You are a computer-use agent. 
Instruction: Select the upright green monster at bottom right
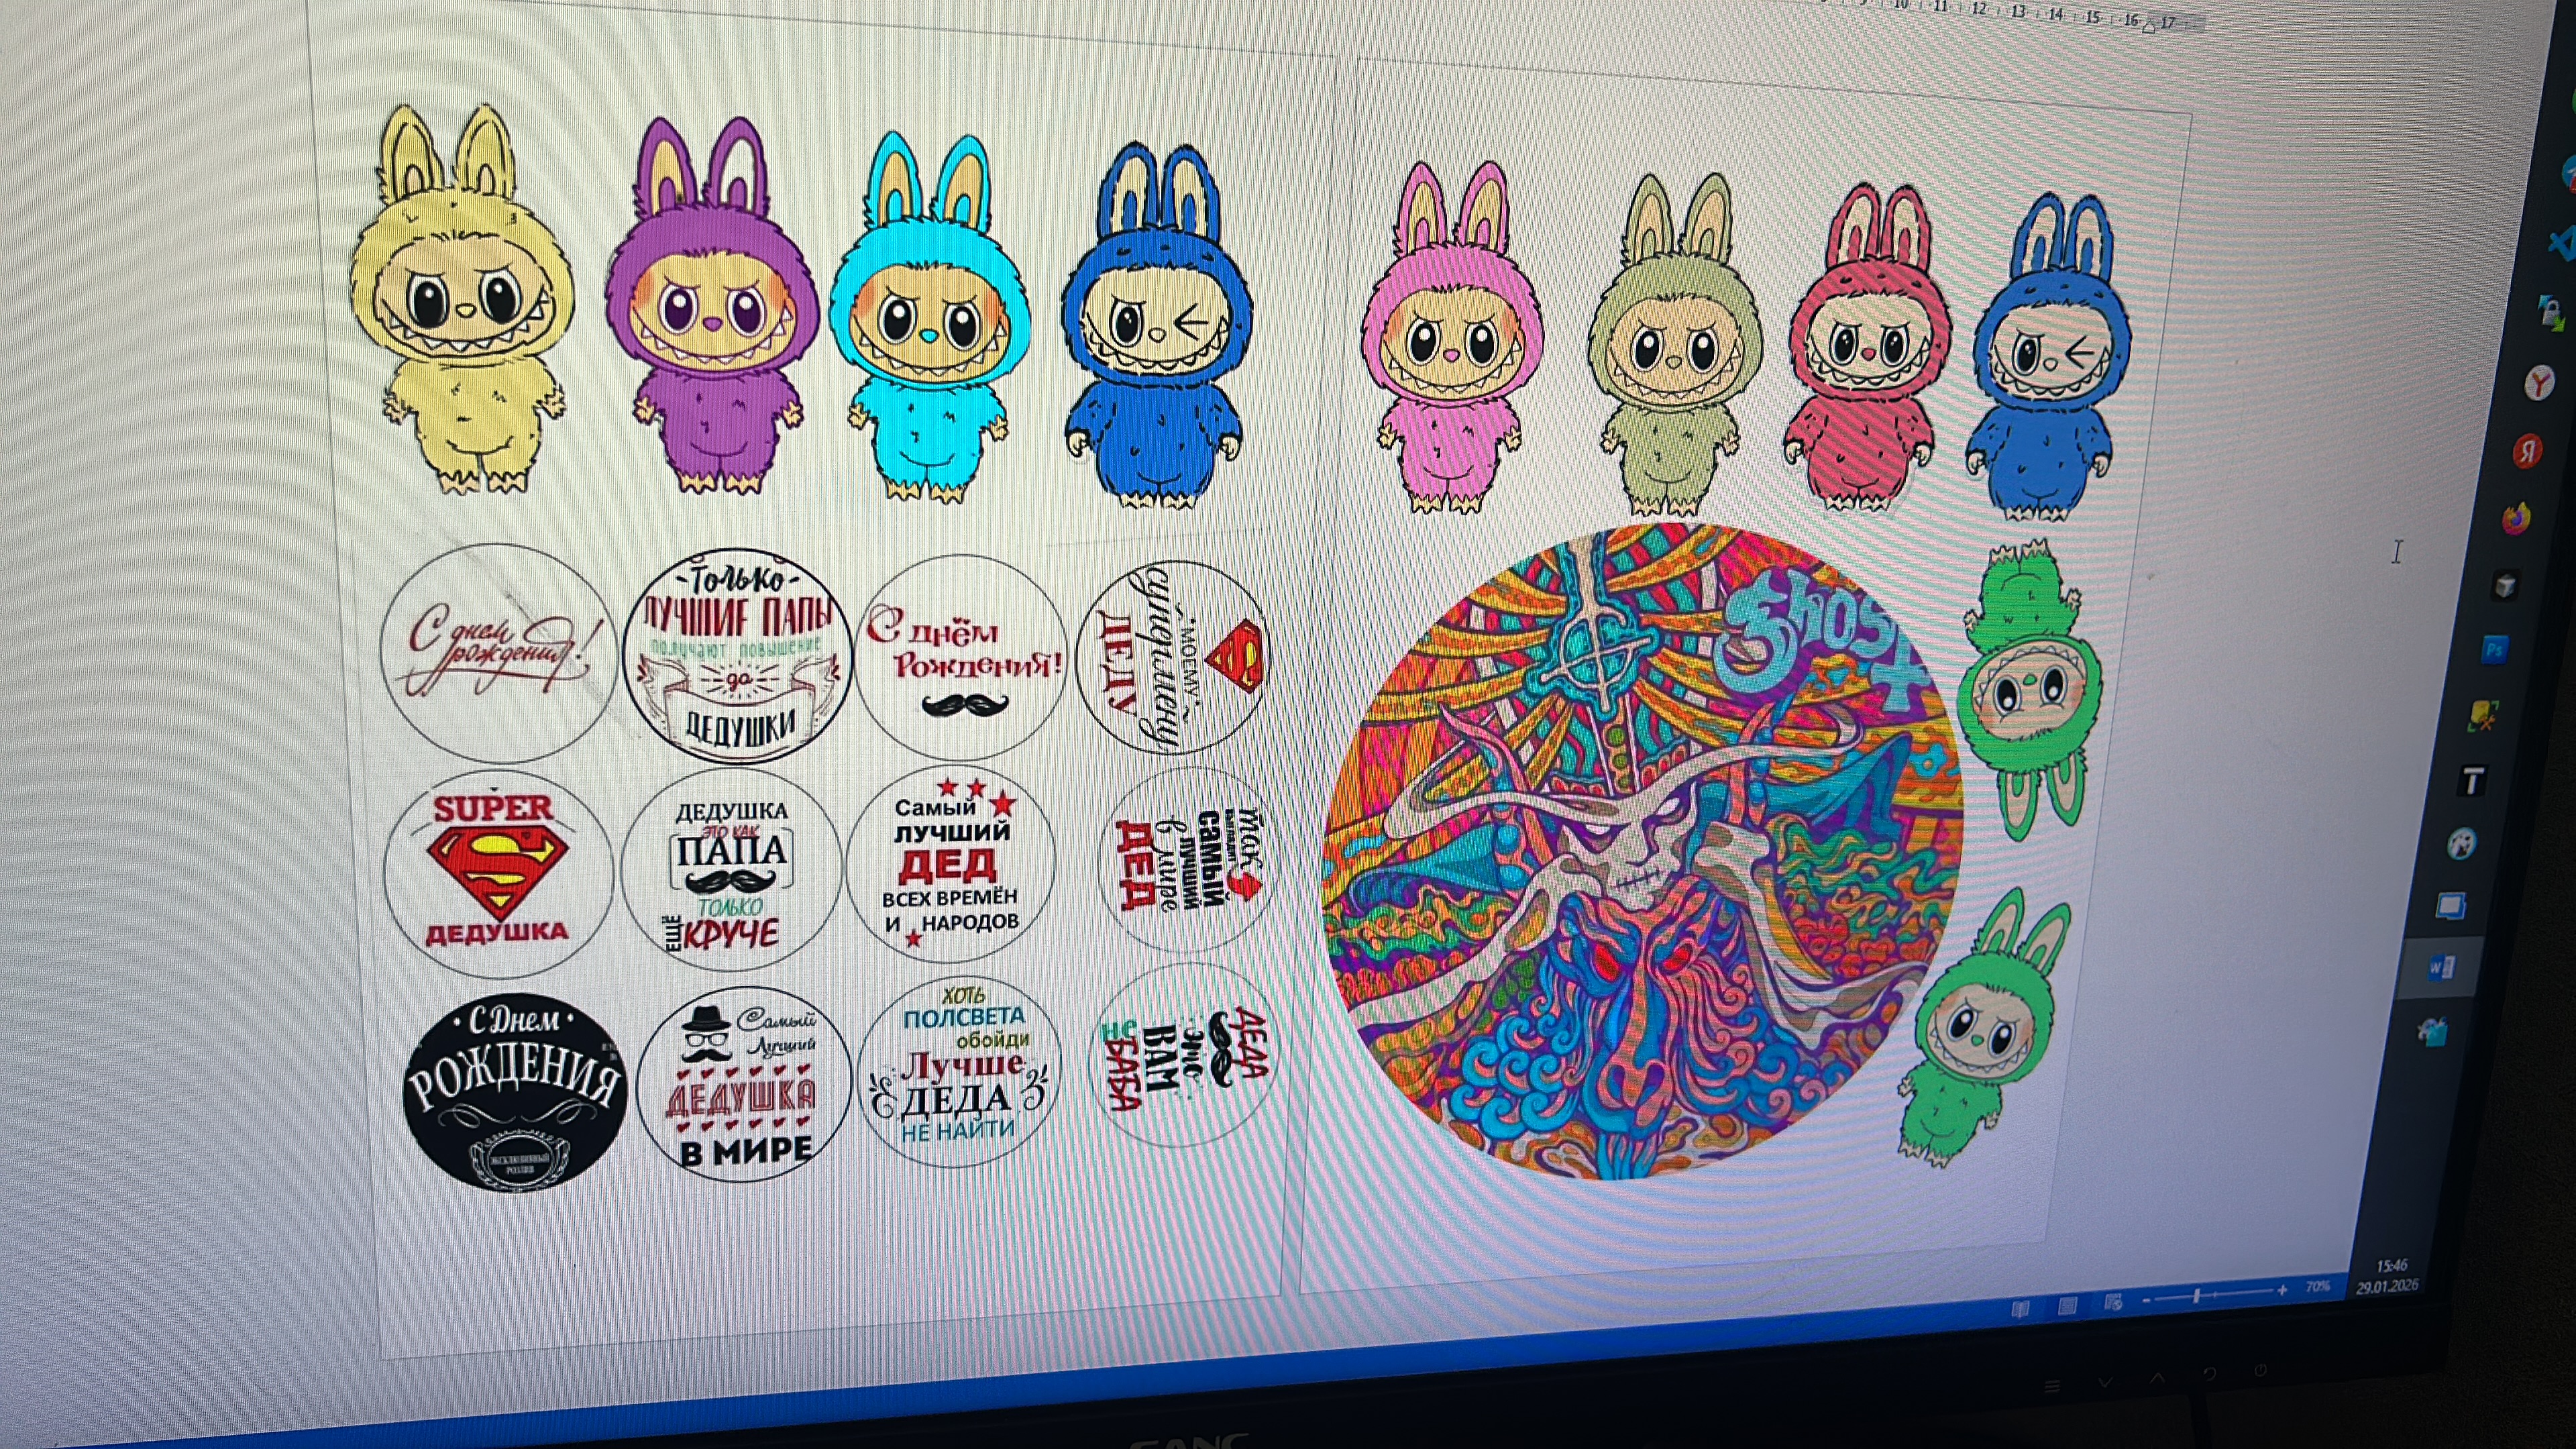1978,1027
